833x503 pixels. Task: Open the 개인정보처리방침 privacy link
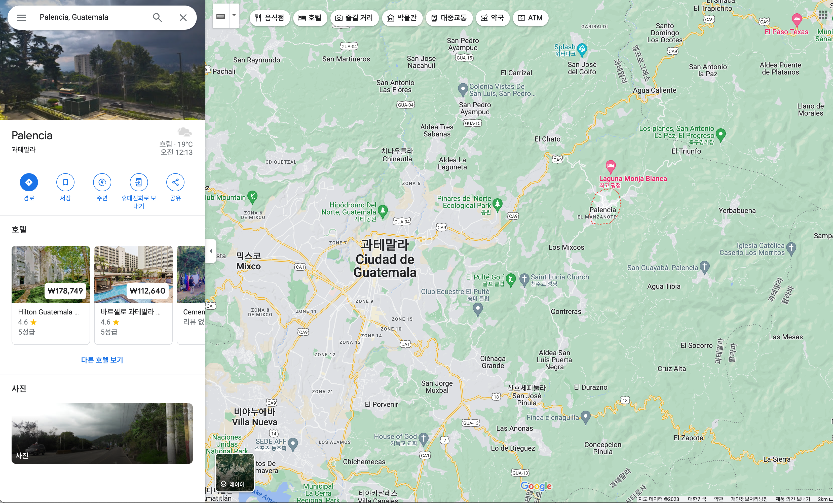749,499
